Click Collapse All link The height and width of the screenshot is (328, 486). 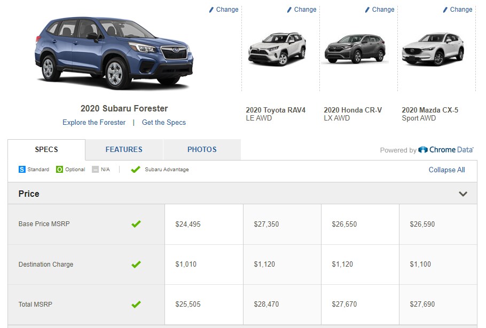(x=446, y=170)
